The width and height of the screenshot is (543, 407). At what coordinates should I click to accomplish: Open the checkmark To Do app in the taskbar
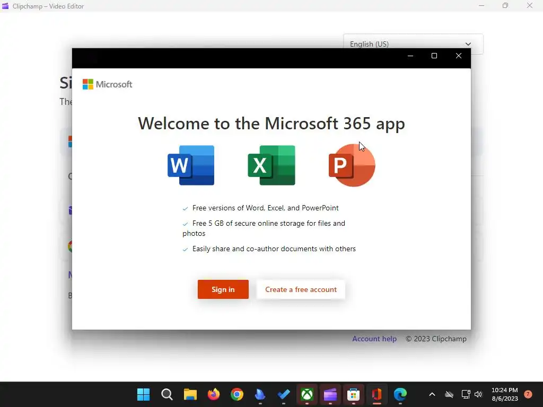click(284, 394)
